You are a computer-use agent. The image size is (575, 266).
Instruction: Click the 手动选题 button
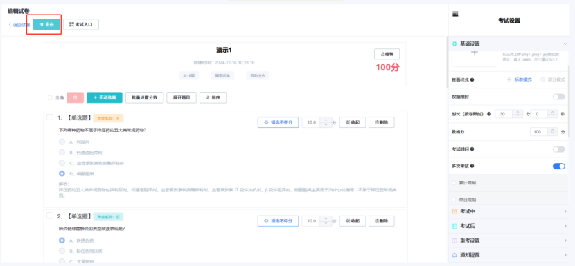click(105, 97)
